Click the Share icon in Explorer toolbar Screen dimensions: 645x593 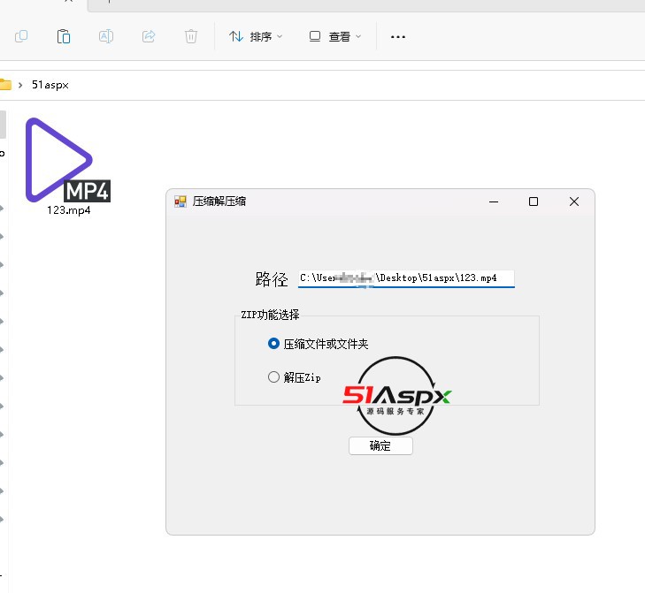(x=149, y=36)
